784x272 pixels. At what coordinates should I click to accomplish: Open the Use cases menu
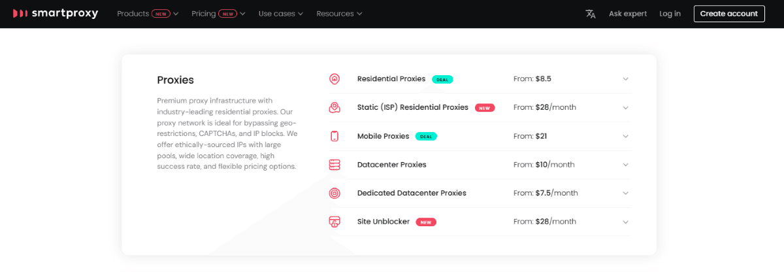[x=281, y=14]
